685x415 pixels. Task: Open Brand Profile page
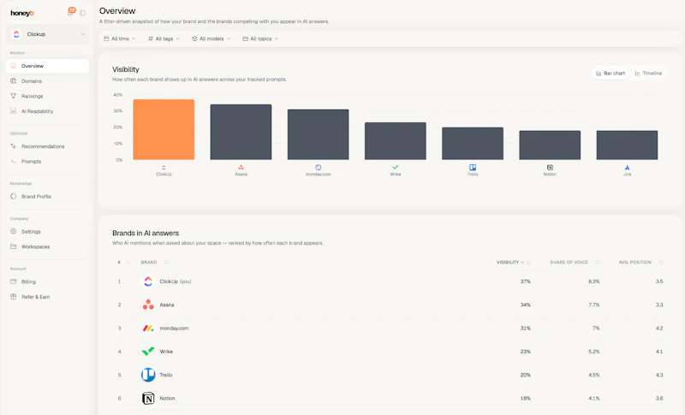coord(48,196)
